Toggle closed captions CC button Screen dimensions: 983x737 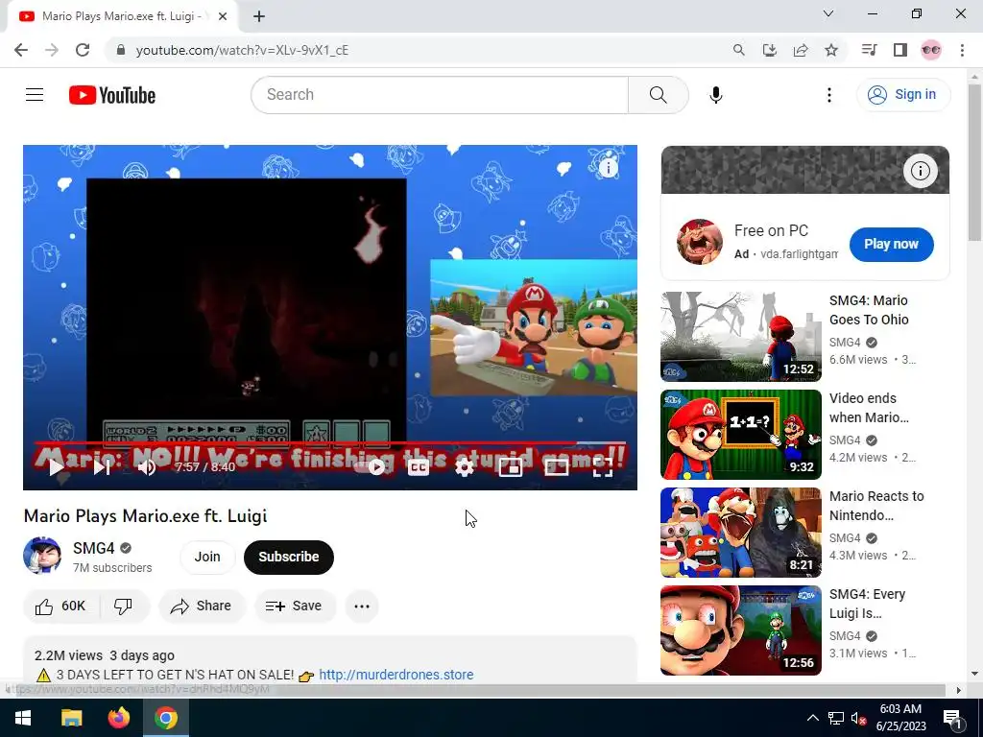point(419,467)
